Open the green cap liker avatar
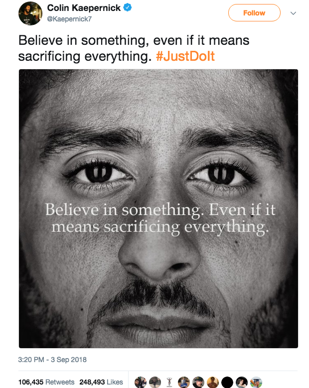 (198, 383)
